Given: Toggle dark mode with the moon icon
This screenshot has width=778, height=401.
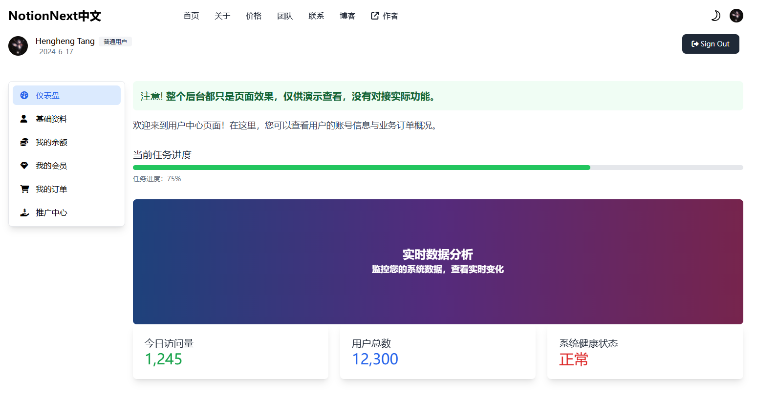Looking at the screenshot, I should pyautogui.click(x=715, y=16).
